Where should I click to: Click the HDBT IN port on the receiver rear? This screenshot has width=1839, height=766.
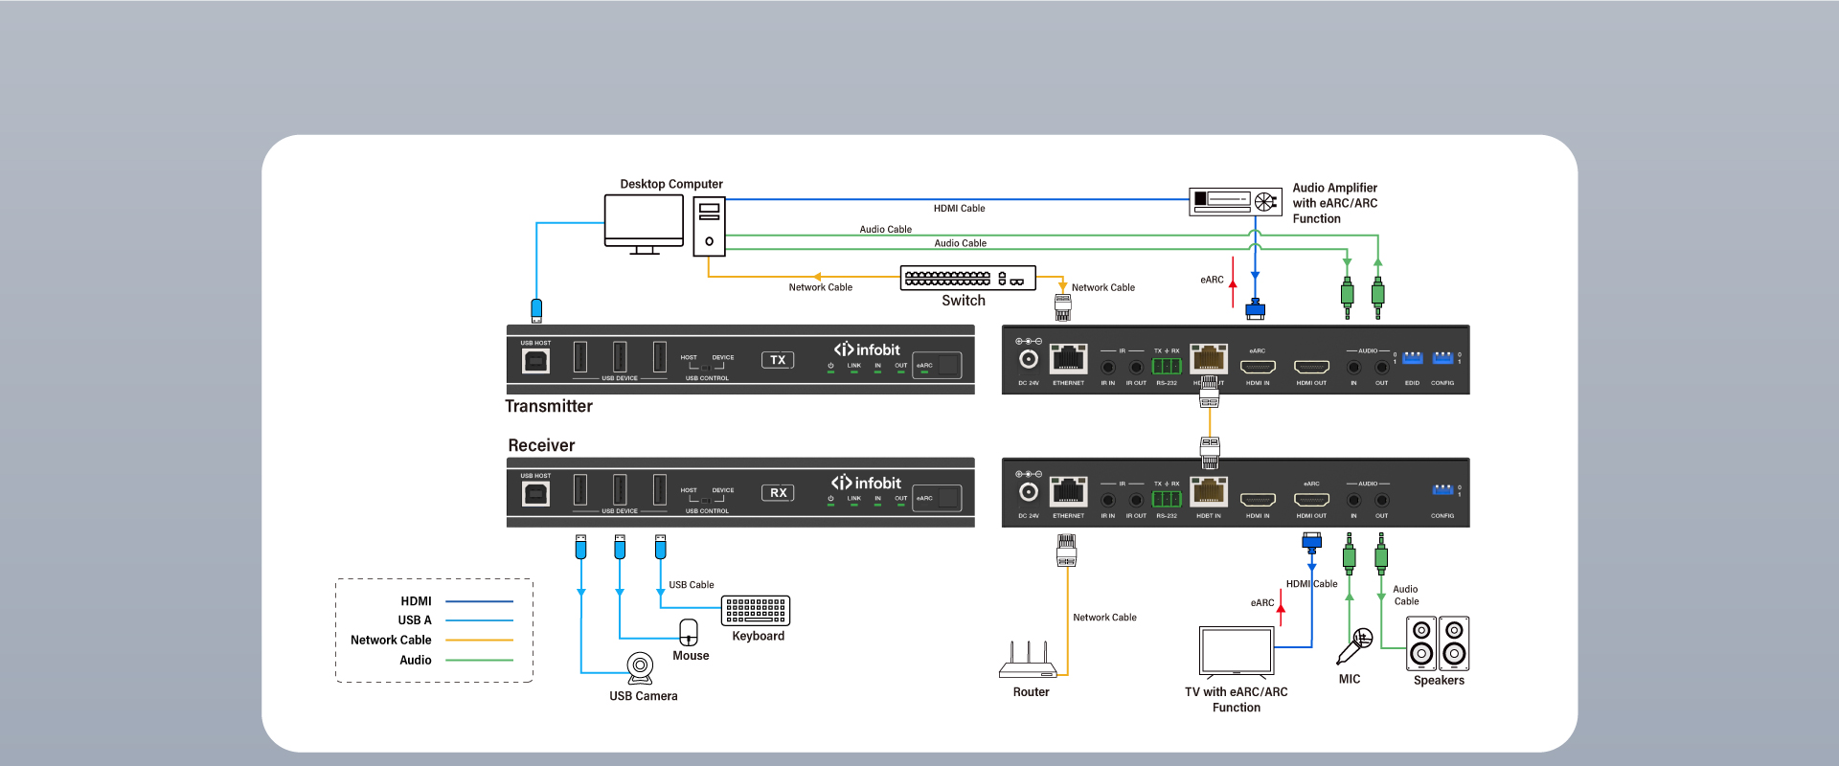click(x=1209, y=492)
